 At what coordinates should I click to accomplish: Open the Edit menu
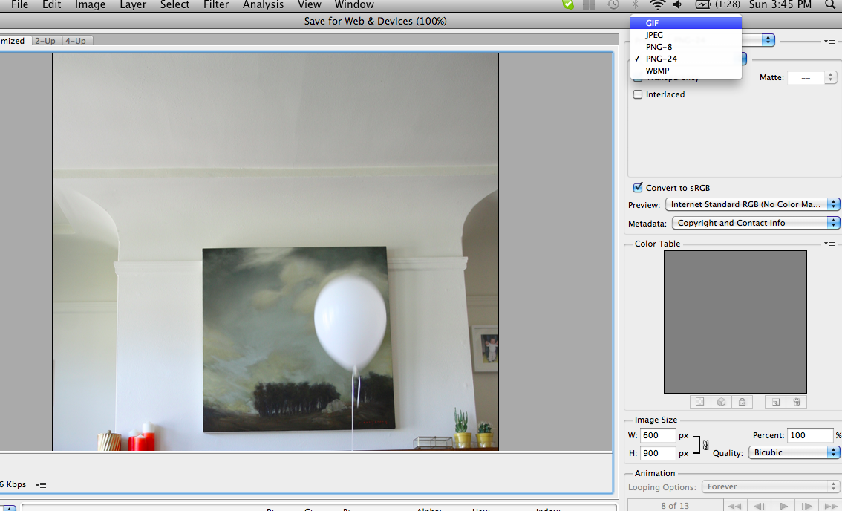(51, 5)
